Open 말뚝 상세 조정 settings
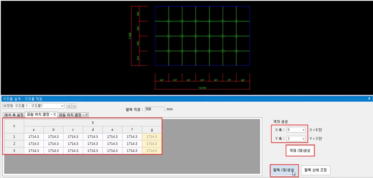373x178 pixels. (316, 171)
